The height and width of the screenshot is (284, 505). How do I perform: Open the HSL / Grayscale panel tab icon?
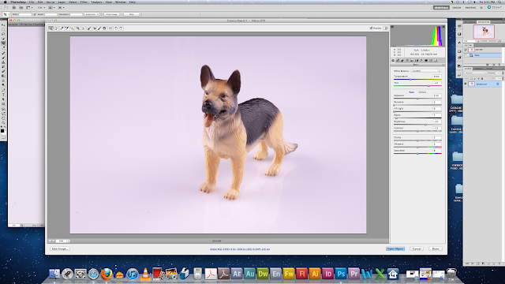[x=407, y=61]
